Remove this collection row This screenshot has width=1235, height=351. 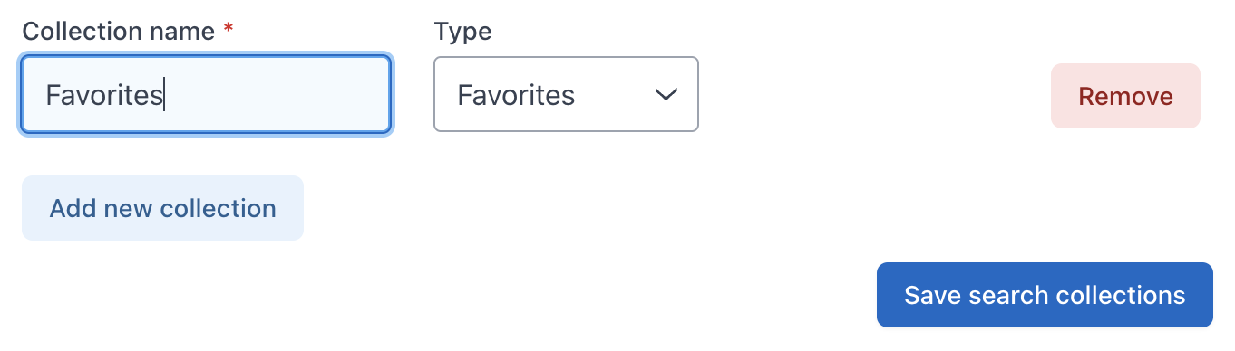pos(1125,96)
